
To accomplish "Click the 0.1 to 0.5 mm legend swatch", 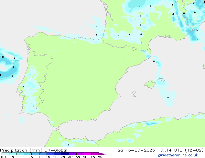I will point(5,154).
